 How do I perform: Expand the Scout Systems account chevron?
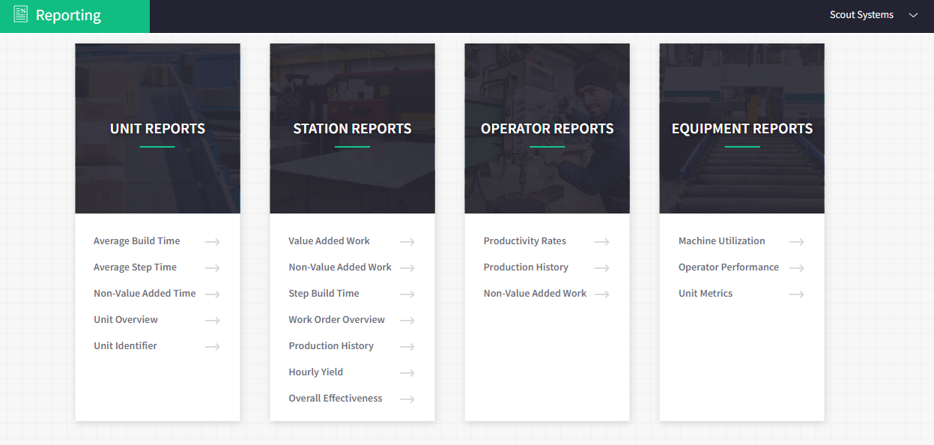pyautogui.click(x=913, y=15)
